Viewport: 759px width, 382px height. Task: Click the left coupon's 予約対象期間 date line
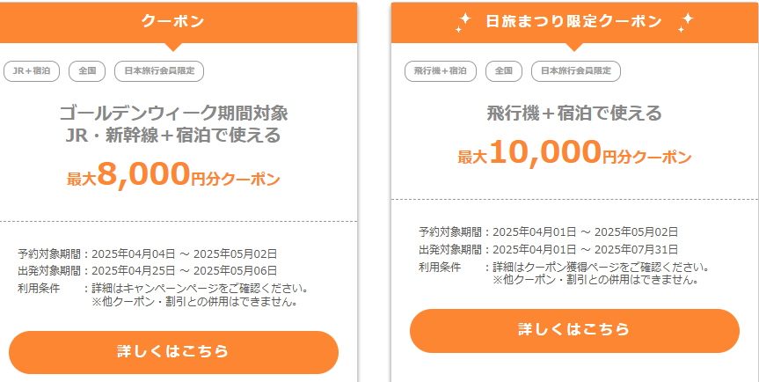(x=147, y=253)
